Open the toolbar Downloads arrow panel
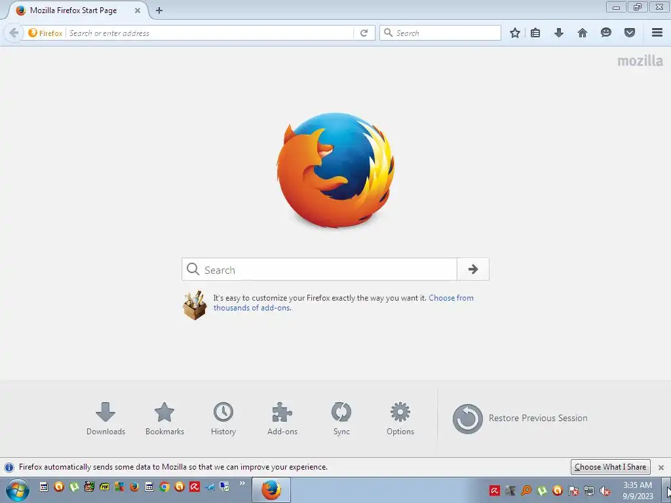This screenshot has height=503, width=671. tap(559, 33)
